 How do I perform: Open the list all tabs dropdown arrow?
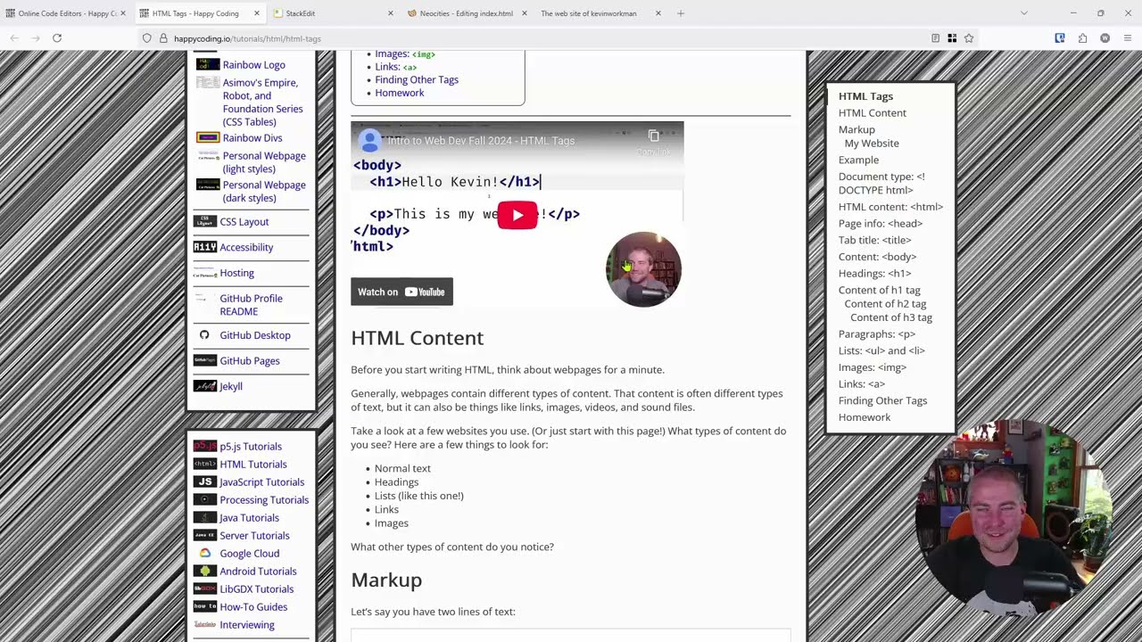(1024, 13)
